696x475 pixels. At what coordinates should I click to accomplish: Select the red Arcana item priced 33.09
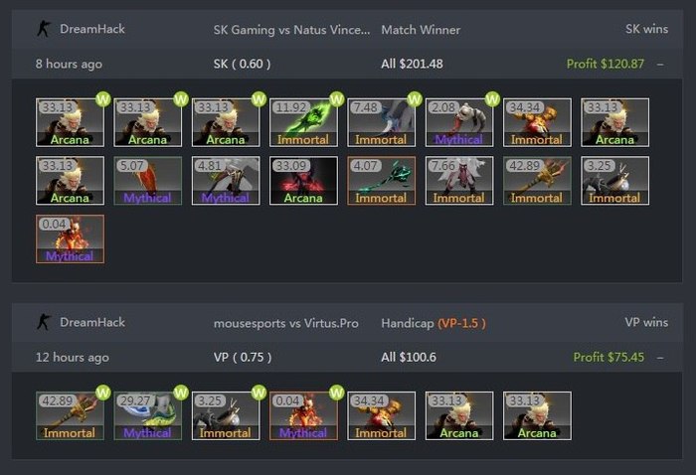pyautogui.click(x=303, y=181)
